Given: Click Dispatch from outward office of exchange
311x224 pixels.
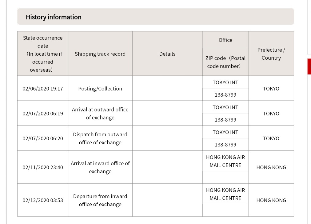Looking at the screenshot, I should 100,138.
